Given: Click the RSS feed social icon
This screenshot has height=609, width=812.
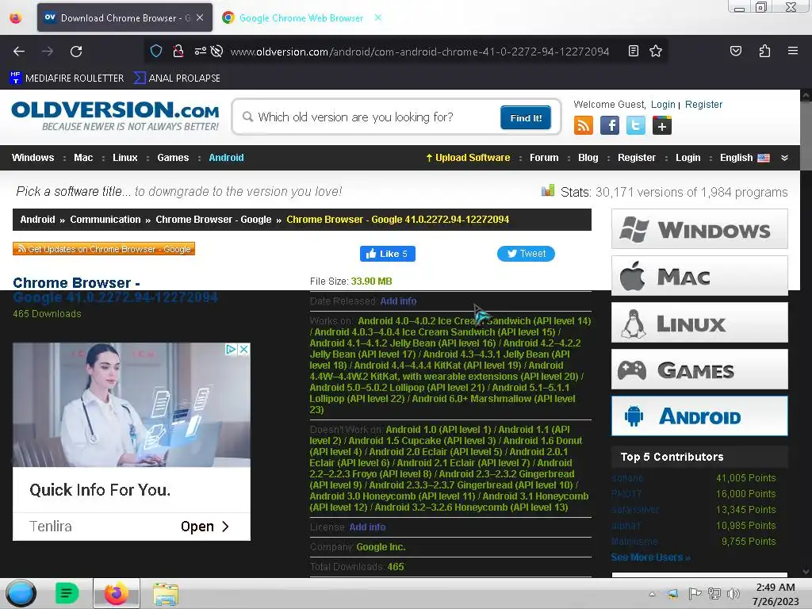Looking at the screenshot, I should (583, 126).
